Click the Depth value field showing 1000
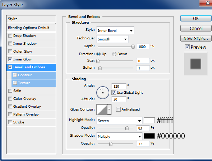Screen dimensions: 212x161 (143, 47)
